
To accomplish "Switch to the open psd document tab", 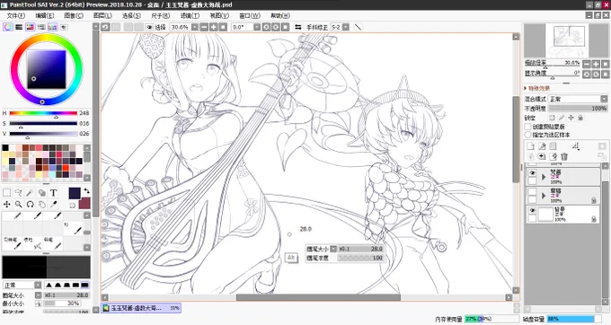I will coord(141,308).
